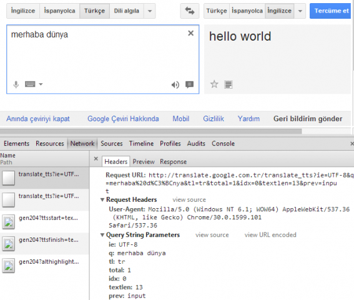The width and height of the screenshot is (354, 300).
Task: Select İspanyolca as target language
Action: (247, 11)
